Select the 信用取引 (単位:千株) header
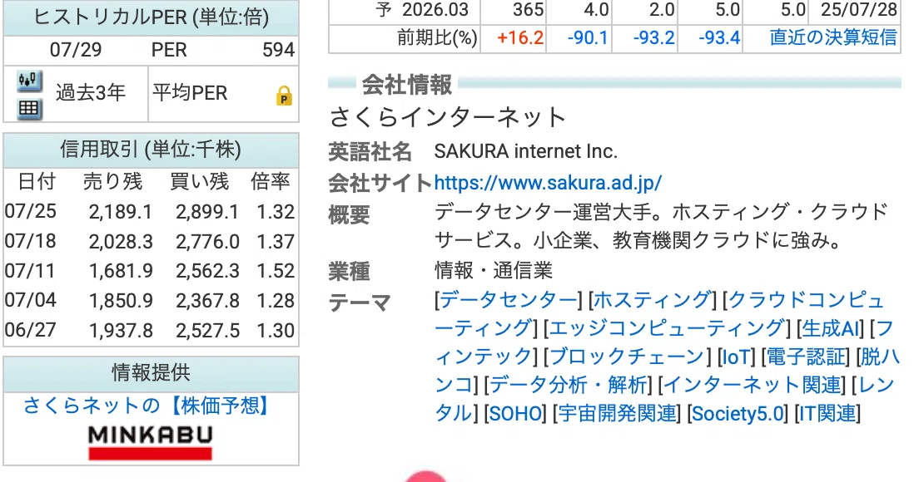The width and height of the screenshot is (919, 482). (151, 149)
